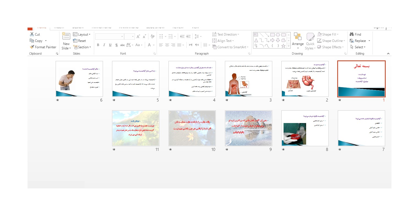Select the Down Arrow block shape
Image resolution: width=419 pixels, height=216 pixels.
(278, 40)
